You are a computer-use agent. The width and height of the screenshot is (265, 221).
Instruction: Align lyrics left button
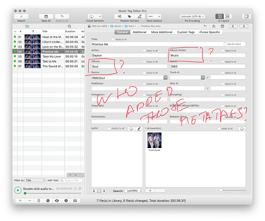(x=94, y=191)
